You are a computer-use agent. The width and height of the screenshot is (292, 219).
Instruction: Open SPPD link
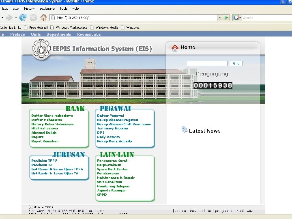102,195
